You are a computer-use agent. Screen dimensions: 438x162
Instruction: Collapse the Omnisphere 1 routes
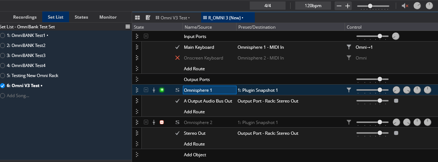pos(146,90)
